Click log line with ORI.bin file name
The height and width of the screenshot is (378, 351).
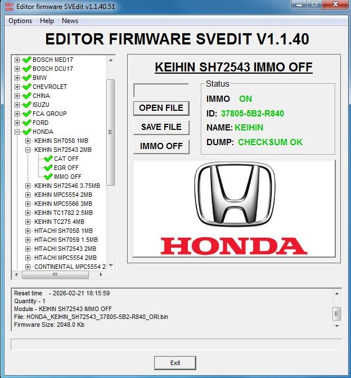tap(91, 317)
